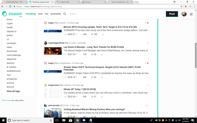The image size is (197, 123).
Task: Open Task View in the taskbar
Action: click(57, 120)
